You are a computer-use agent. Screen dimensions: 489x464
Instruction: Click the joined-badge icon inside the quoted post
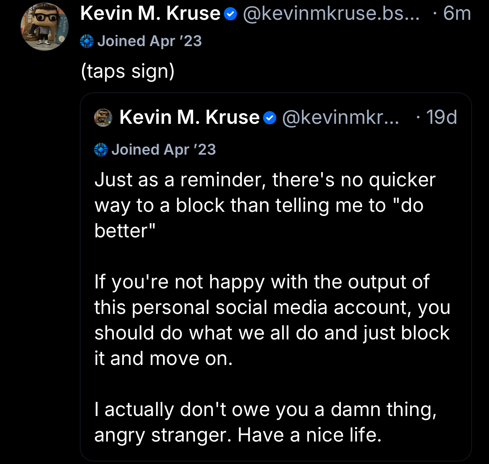point(101,150)
